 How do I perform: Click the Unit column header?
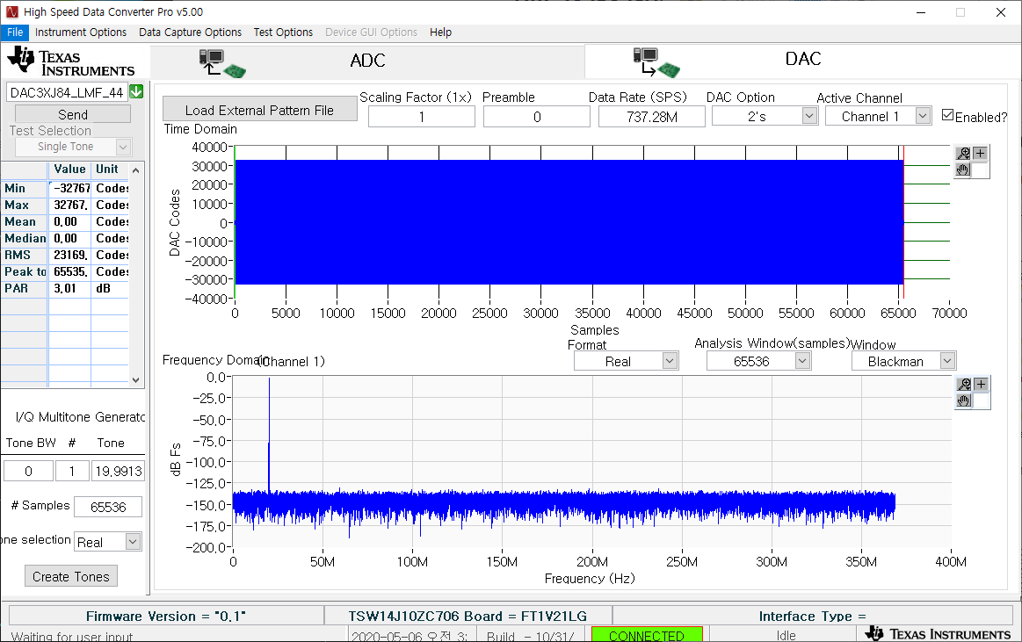pyautogui.click(x=110, y=170)
